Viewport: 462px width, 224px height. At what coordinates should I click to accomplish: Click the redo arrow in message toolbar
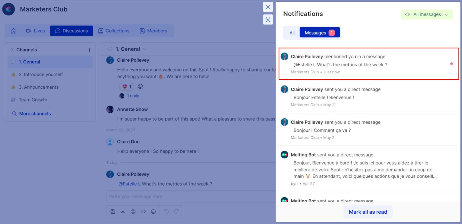[176, 212]
